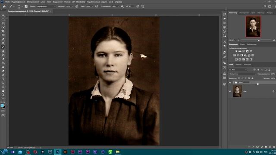Toggle pixel layer filter in Layers panel
This screenshot has width=276, height=155.
pyautogui.click(x=254, y=70)
